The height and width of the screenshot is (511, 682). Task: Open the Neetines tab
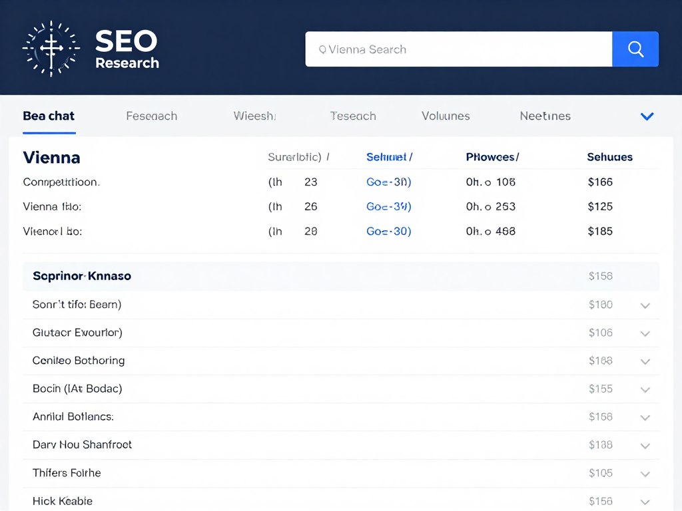[545, 116]
